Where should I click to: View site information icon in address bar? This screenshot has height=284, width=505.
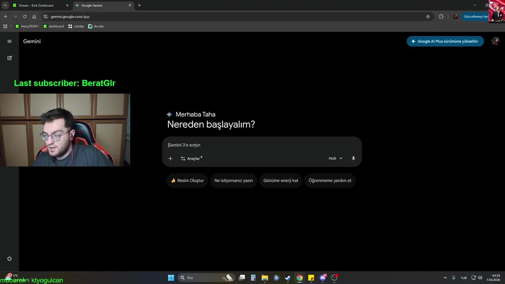45,17
